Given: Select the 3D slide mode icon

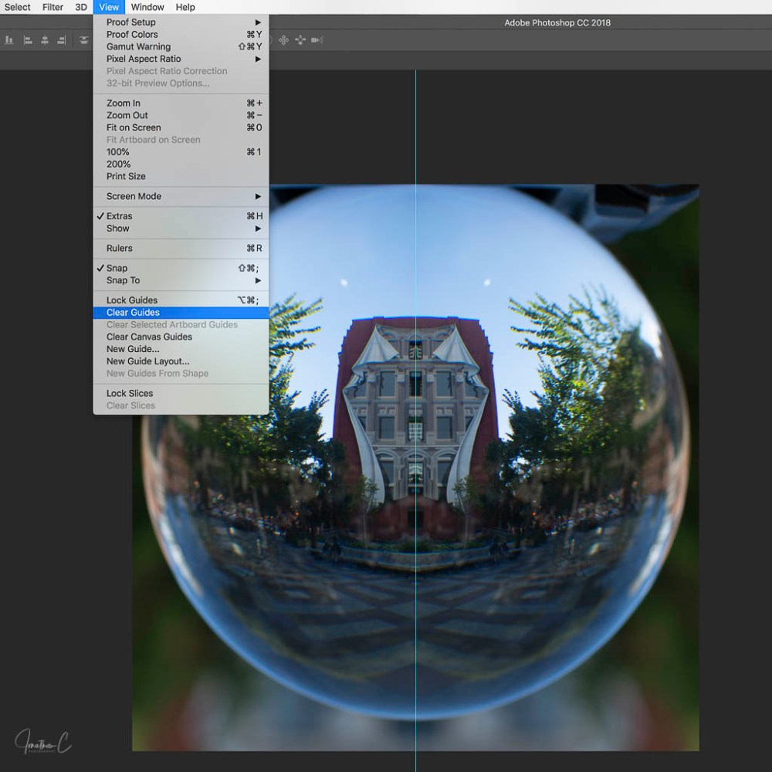Looking at the screenshot, I should point(300,40).
